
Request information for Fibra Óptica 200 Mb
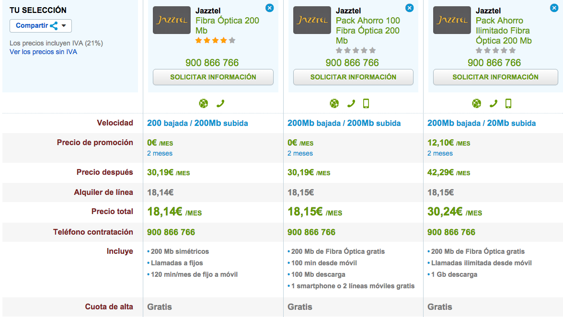pos(213,77)
